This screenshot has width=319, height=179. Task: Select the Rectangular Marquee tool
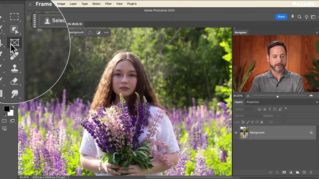pyautogui.click(x=14, y=17)
